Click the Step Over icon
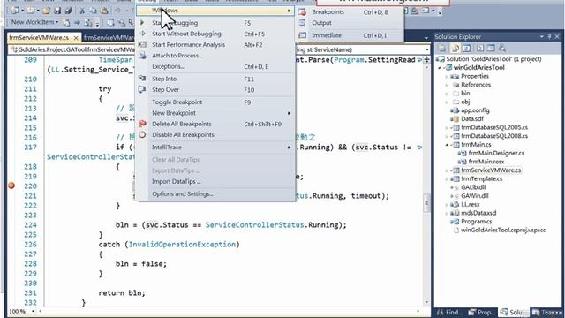565x318 pixels. tap(142, 89)
